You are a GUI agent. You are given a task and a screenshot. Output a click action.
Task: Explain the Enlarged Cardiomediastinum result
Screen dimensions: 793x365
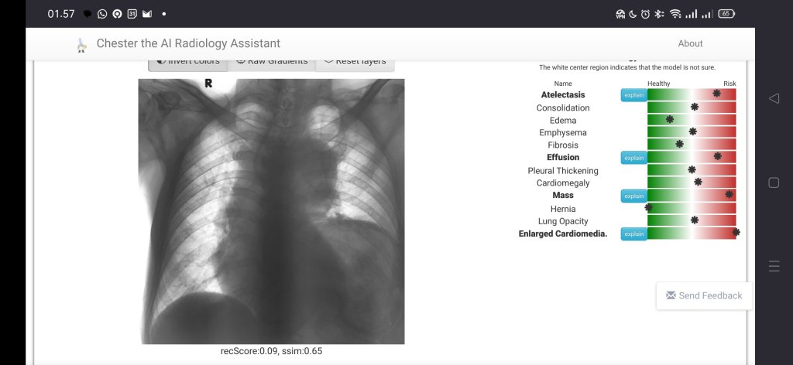click(633, 234)
